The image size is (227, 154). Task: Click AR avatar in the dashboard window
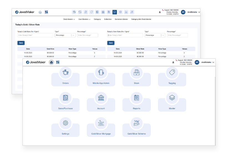197,62
